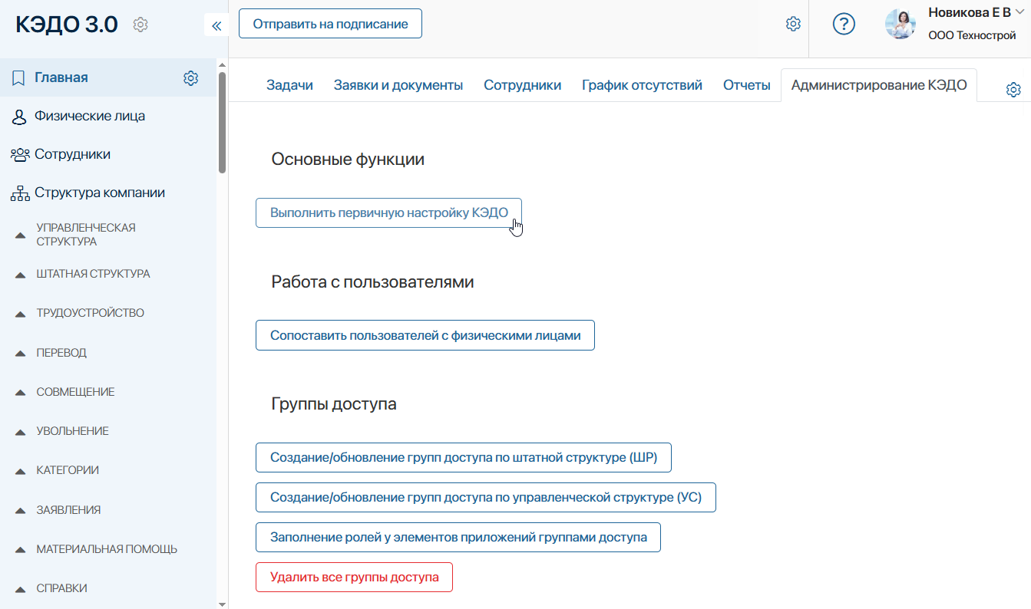Expand user menu chevron next to Новикова

point(1019,12)
